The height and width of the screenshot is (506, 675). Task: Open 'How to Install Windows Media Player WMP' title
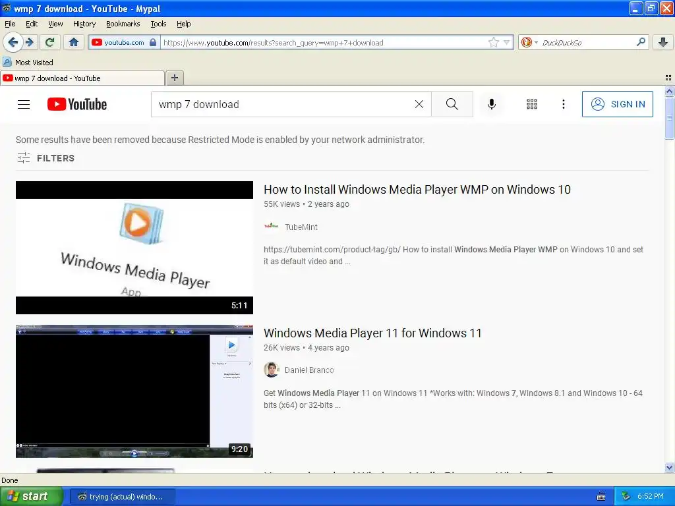click(x=417, y=189)
